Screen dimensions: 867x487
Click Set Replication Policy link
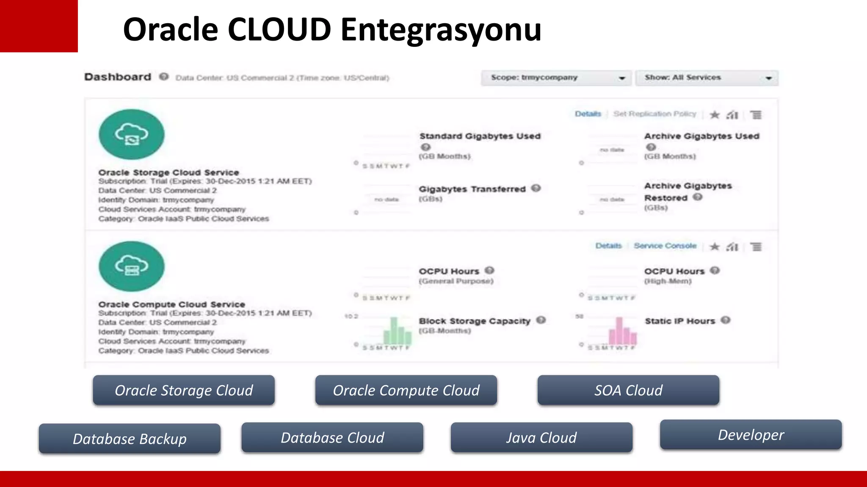[x=654, y=114]
